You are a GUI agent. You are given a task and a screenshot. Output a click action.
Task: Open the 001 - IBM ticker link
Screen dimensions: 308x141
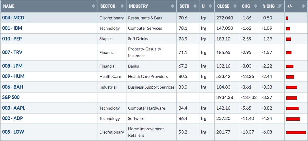point(12,28)
